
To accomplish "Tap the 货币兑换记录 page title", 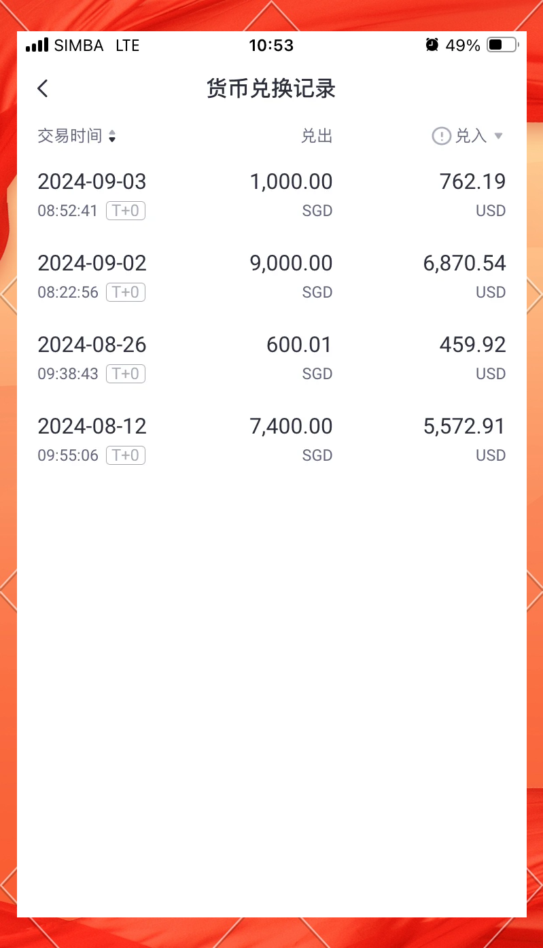I will pyautogui.click(x=271, y=89).
